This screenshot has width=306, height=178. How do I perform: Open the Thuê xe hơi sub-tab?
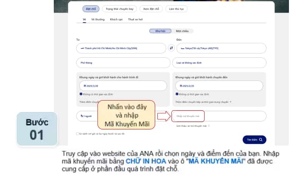click(135, 19)
